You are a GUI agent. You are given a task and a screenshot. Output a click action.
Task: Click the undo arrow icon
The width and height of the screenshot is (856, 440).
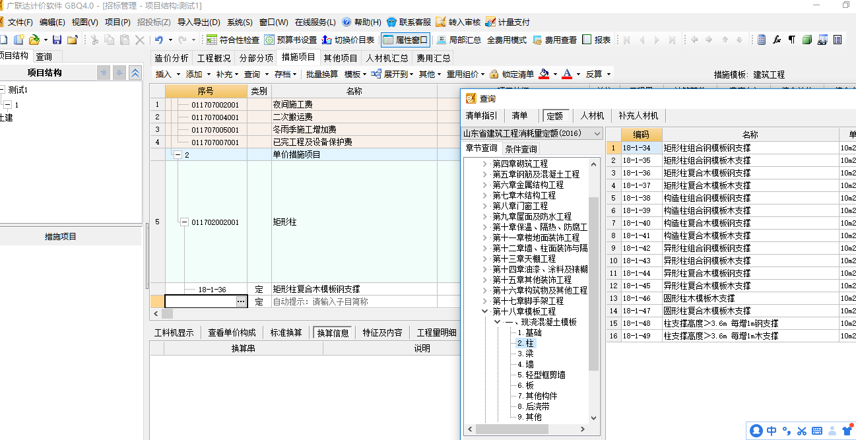(x=158, y=40)
